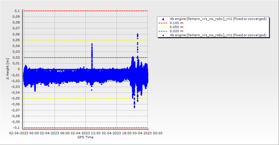
Task: Click the large blue triangle in the first legend entry
Action: pyautogui.click(x=163, y=19)
